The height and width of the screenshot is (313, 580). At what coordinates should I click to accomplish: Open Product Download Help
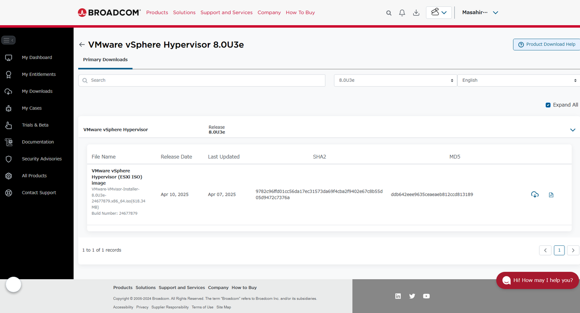(547, 45)
